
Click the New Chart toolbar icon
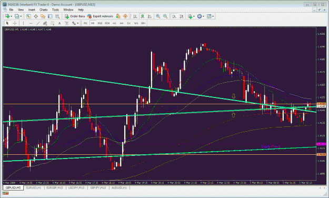coord(7,16)
